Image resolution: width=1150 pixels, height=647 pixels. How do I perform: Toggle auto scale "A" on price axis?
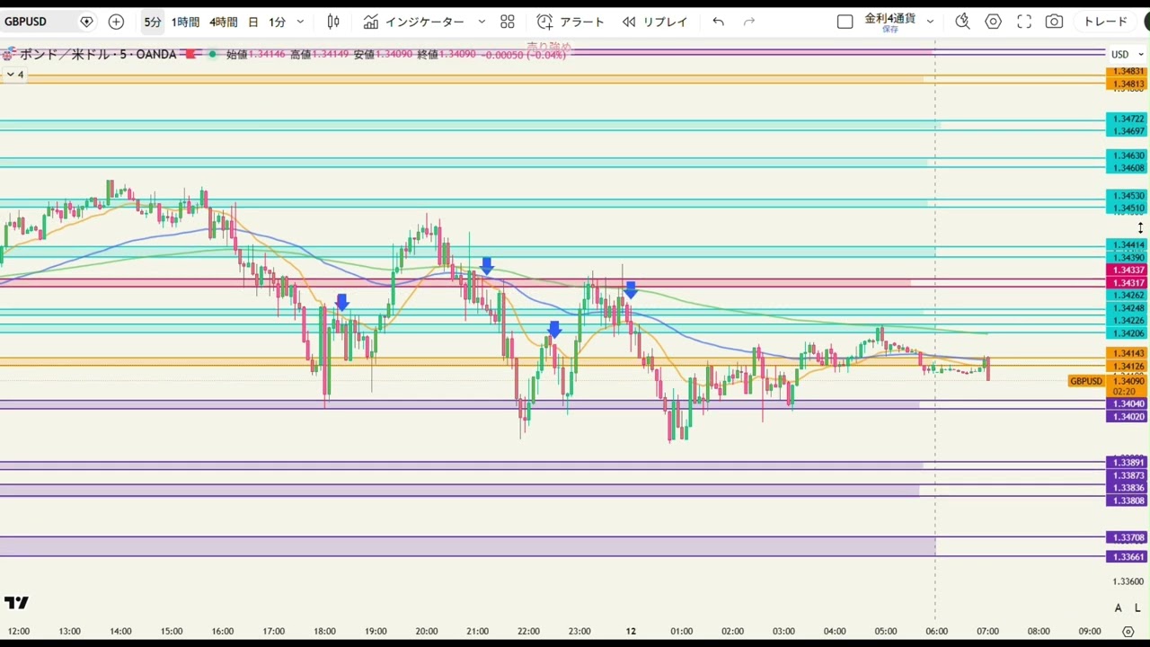1119,608
